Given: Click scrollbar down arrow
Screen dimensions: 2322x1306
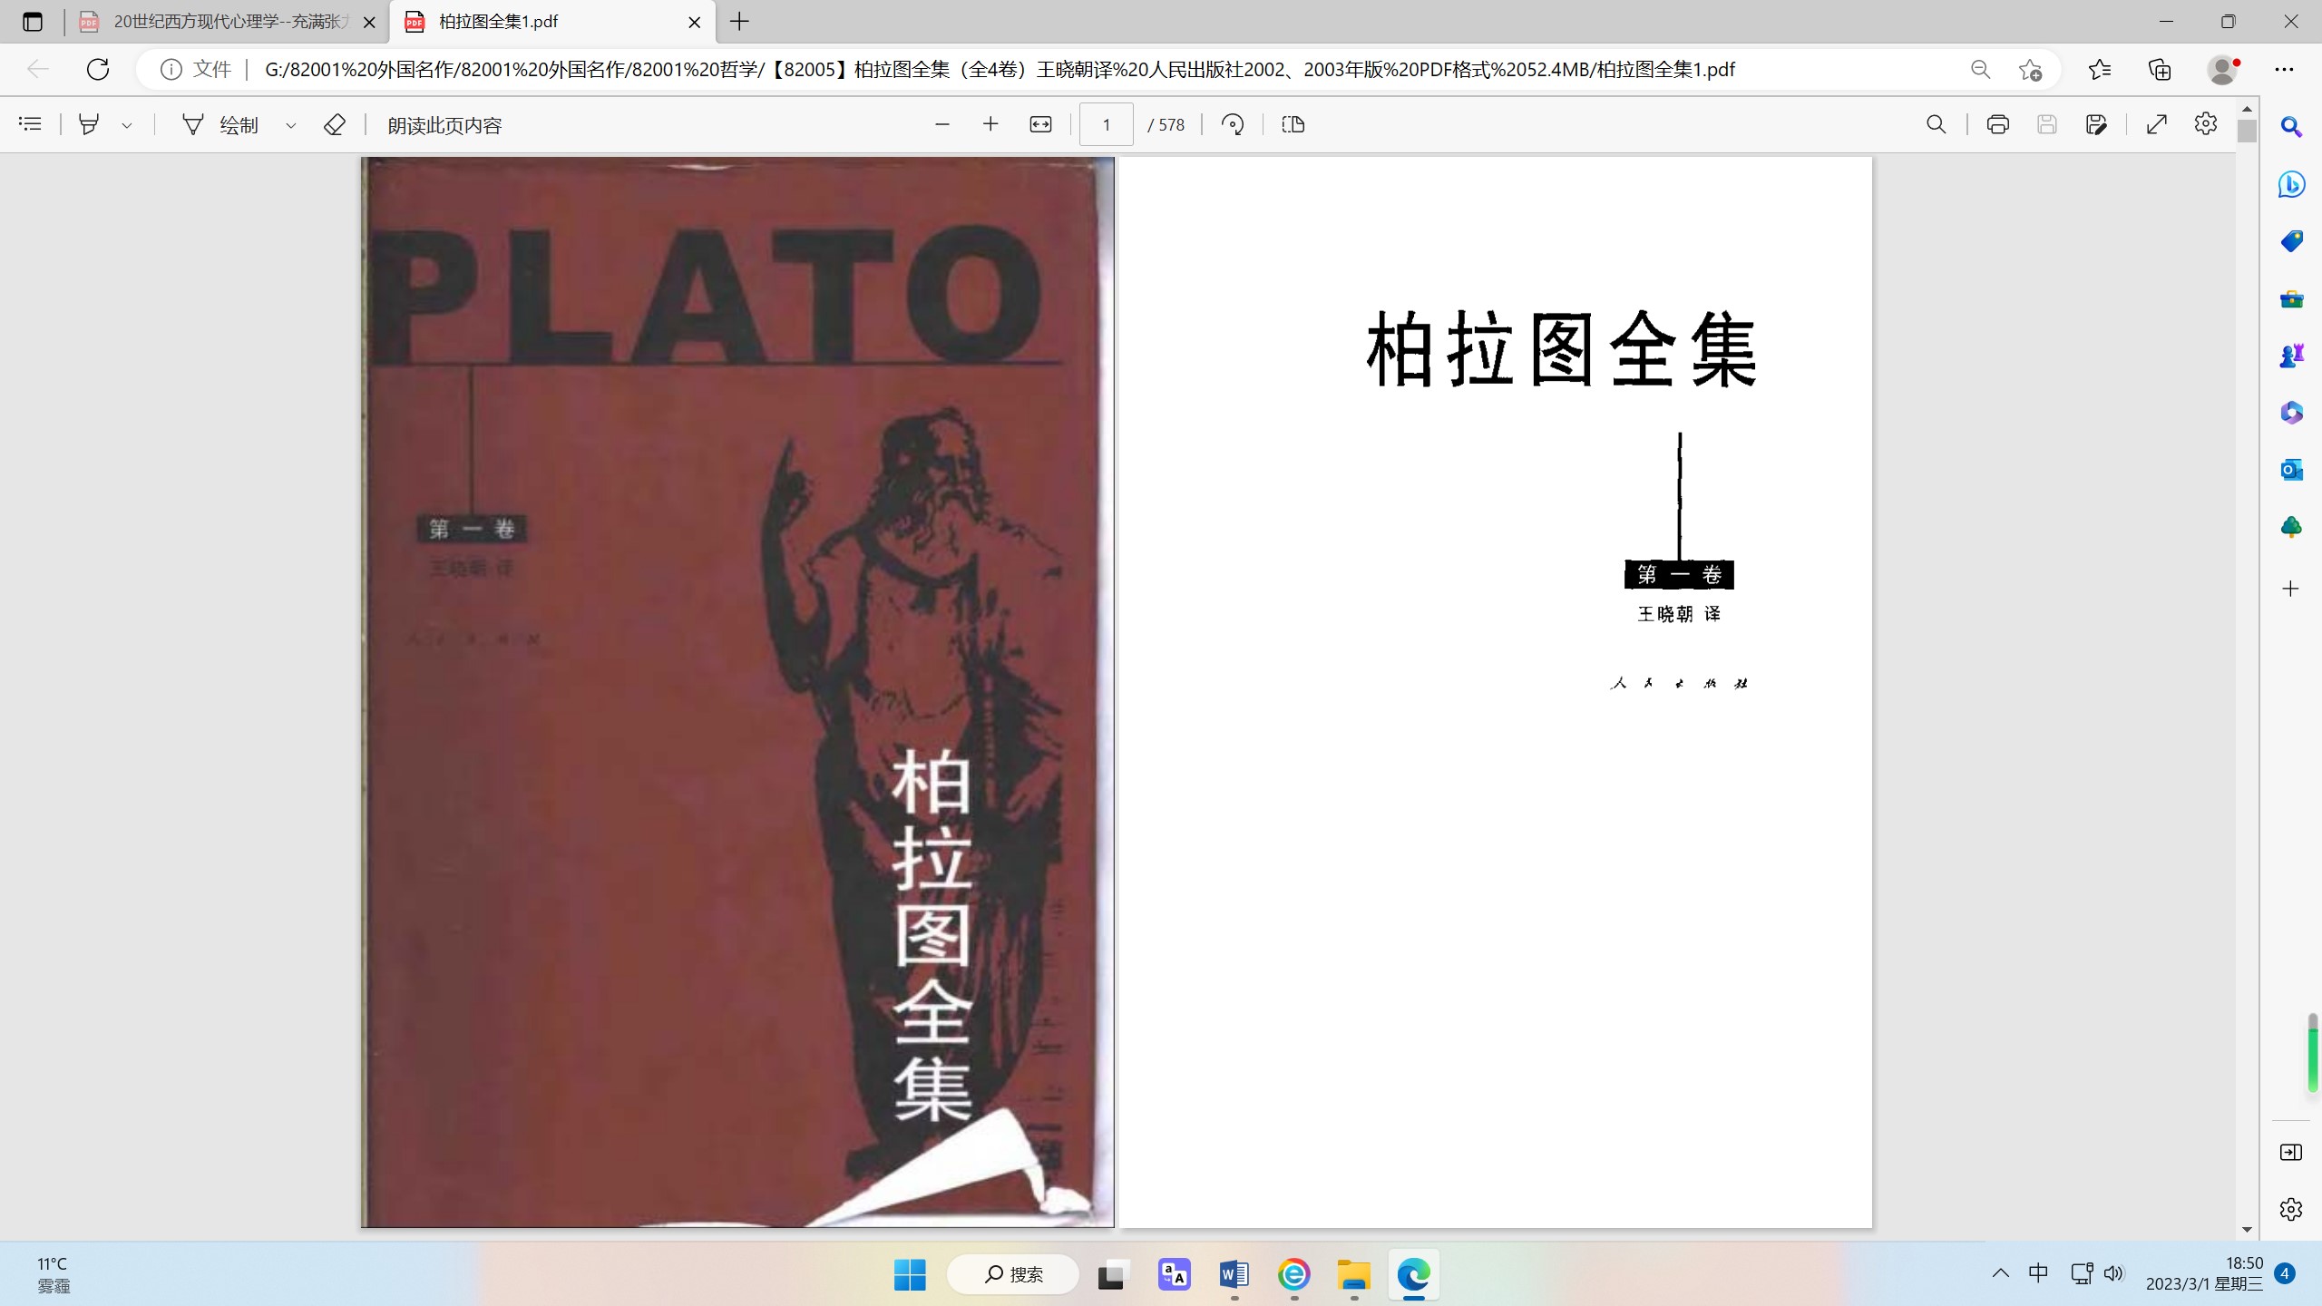Looking at the screenshot, I should (2247, 1230).
